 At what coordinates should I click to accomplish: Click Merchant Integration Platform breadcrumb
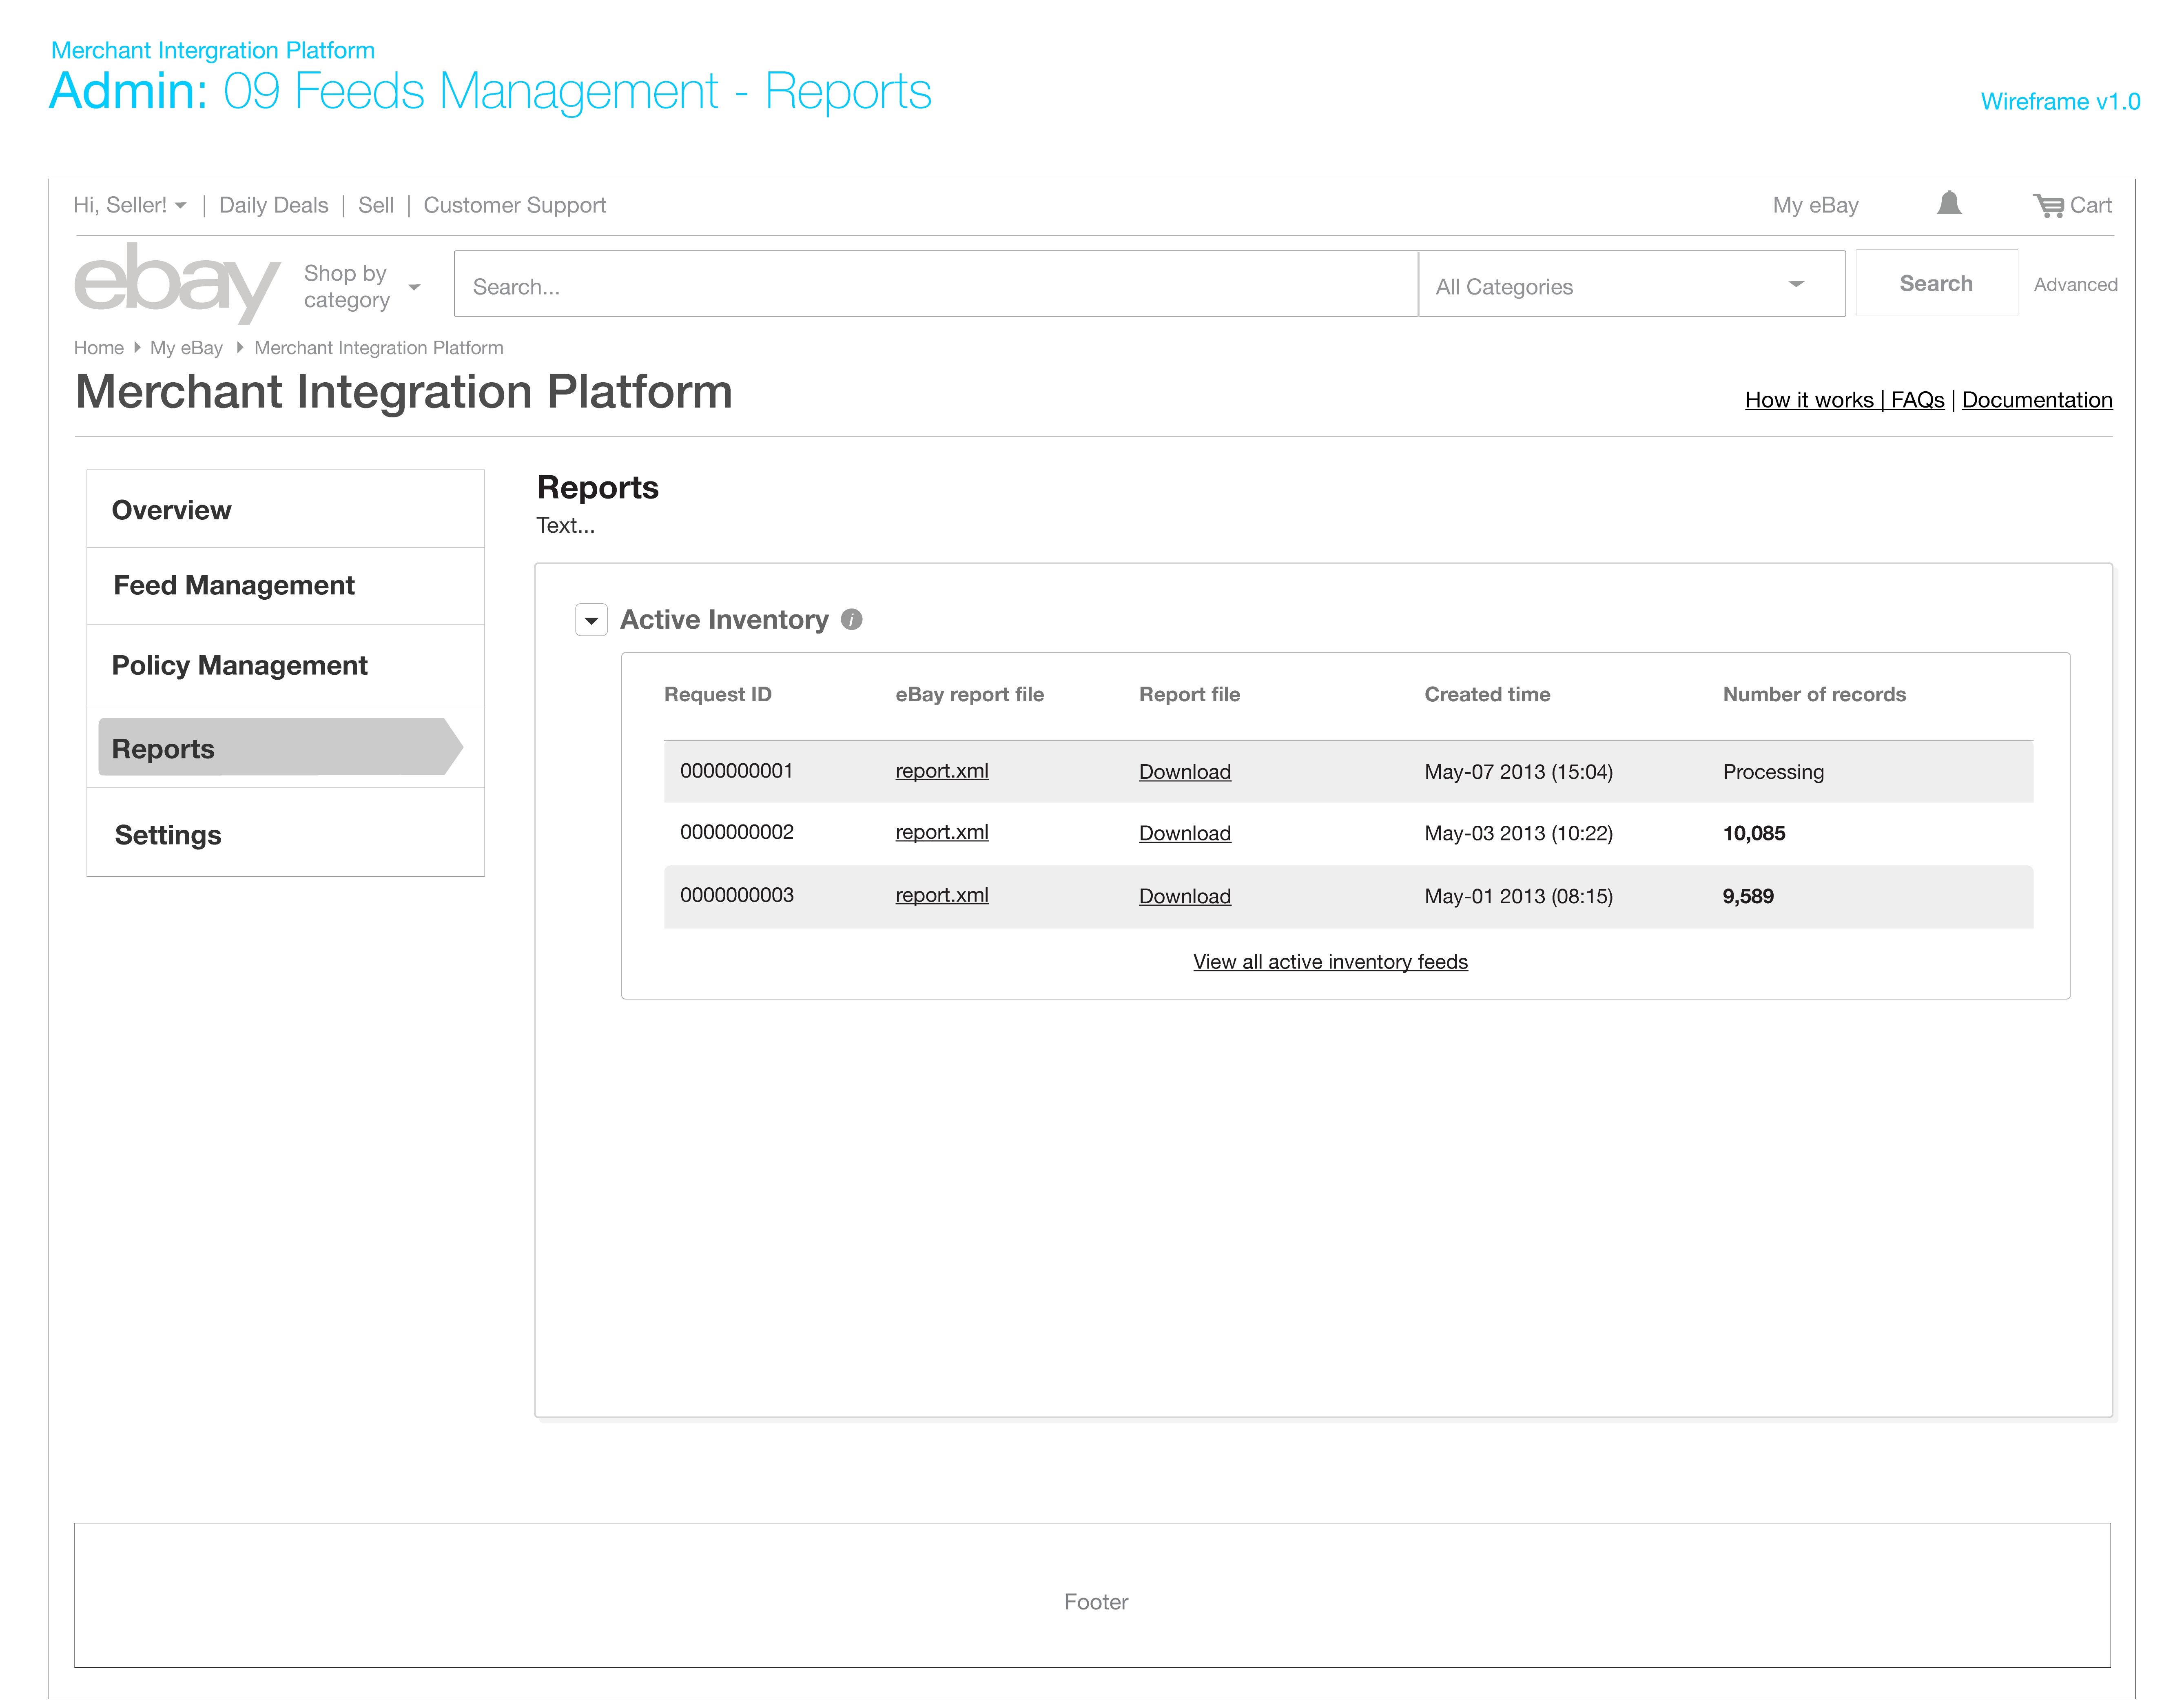tap(378, 347)
